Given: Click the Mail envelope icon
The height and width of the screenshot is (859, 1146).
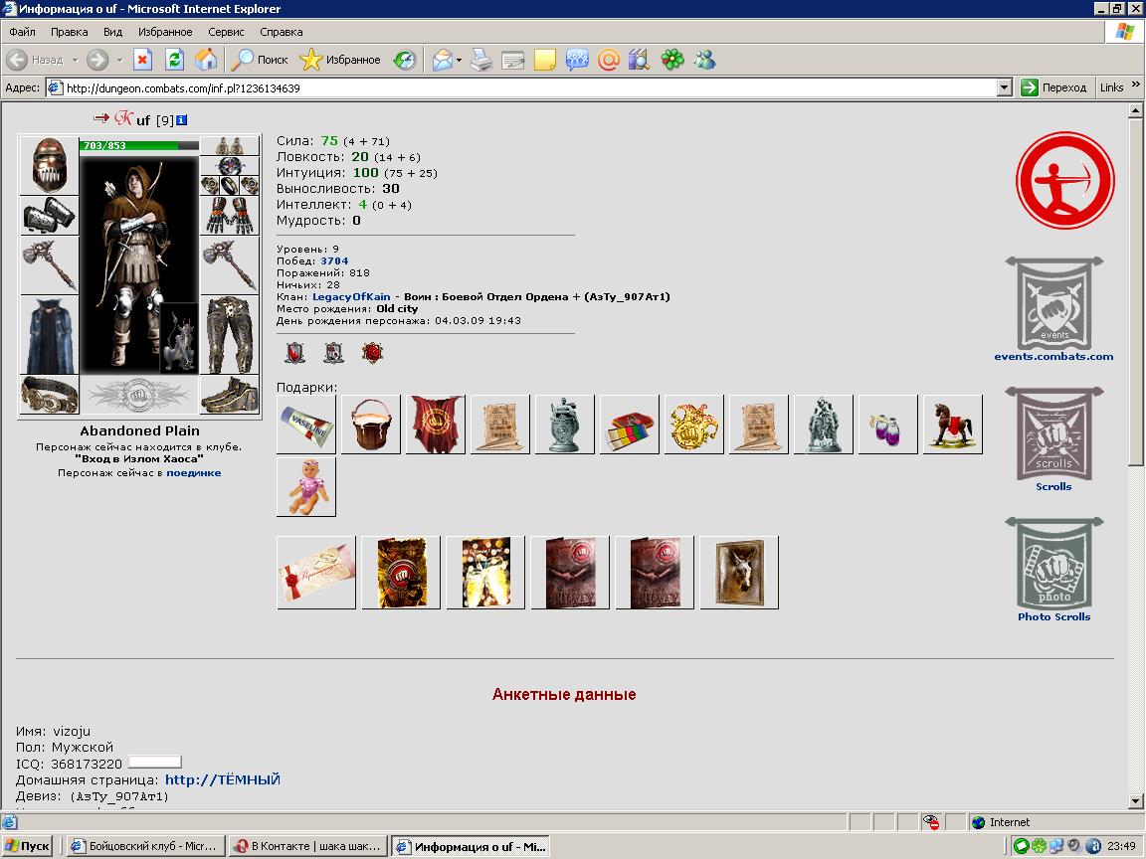Looking at the screenshot, I should (442, 60).
